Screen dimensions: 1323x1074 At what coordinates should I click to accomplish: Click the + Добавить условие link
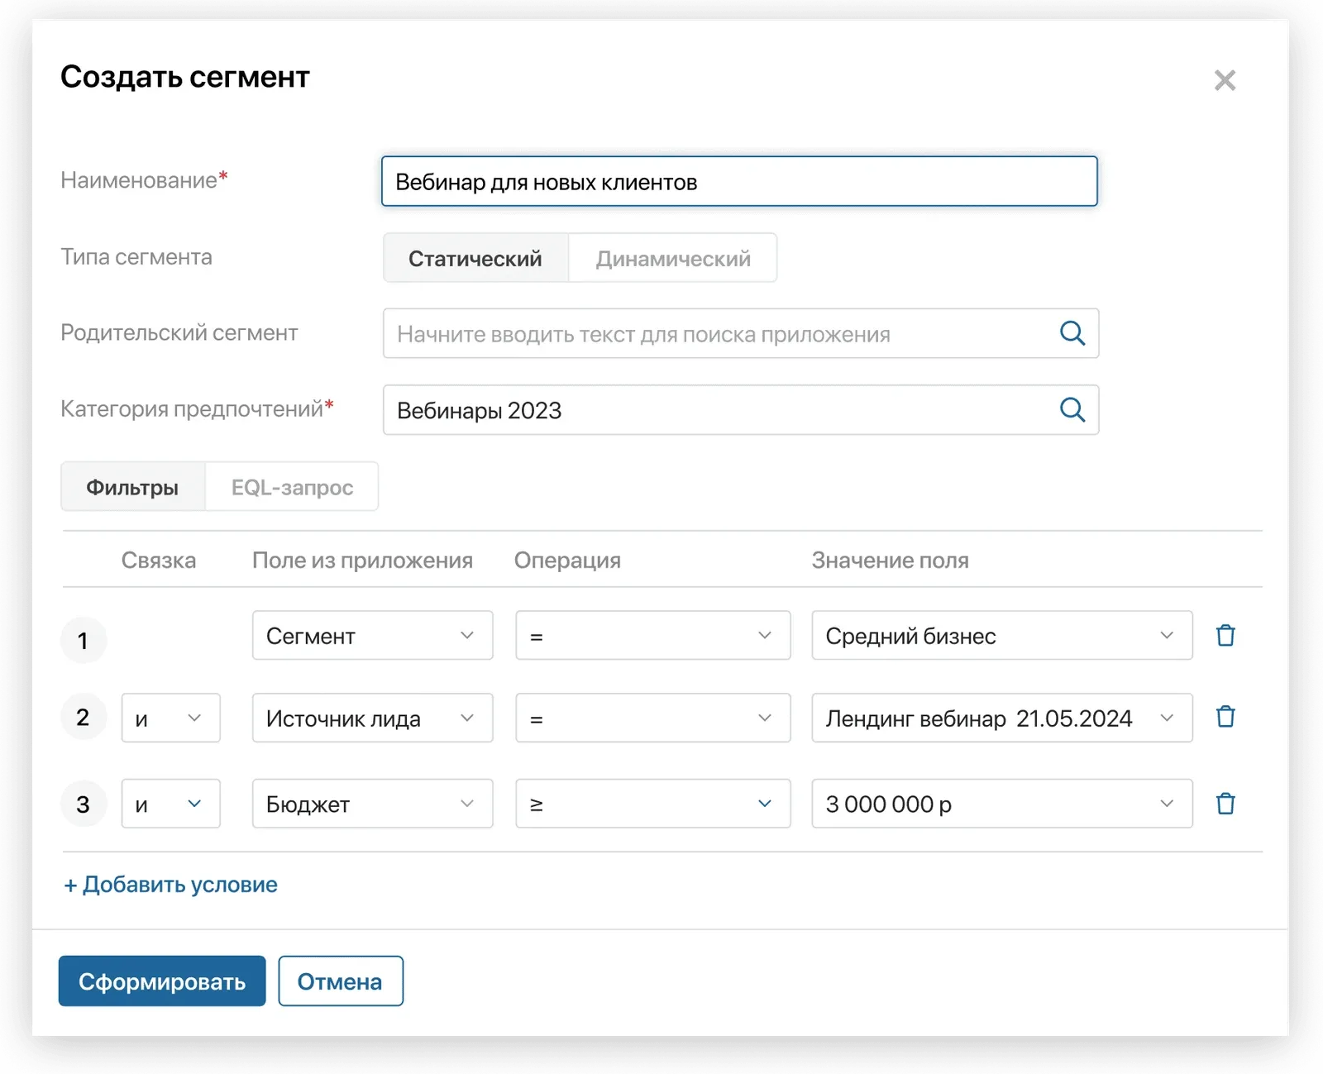point(170,885)
